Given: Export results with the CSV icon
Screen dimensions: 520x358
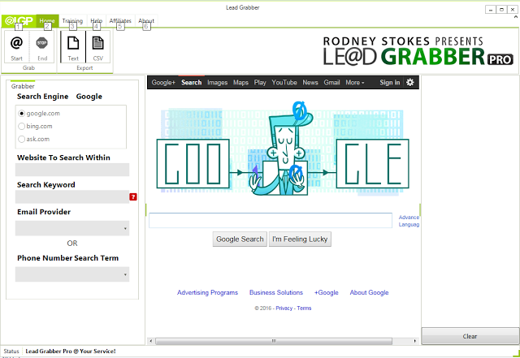Looking at the screenshot, I should point(97,43).
